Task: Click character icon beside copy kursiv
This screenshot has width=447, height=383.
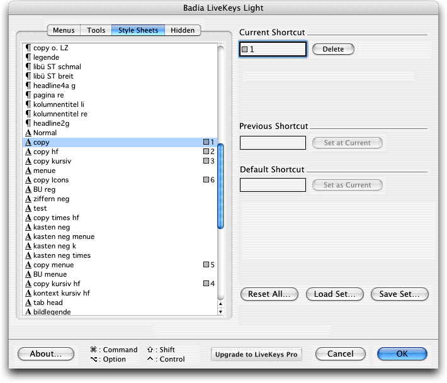Action: coord(28,161)
